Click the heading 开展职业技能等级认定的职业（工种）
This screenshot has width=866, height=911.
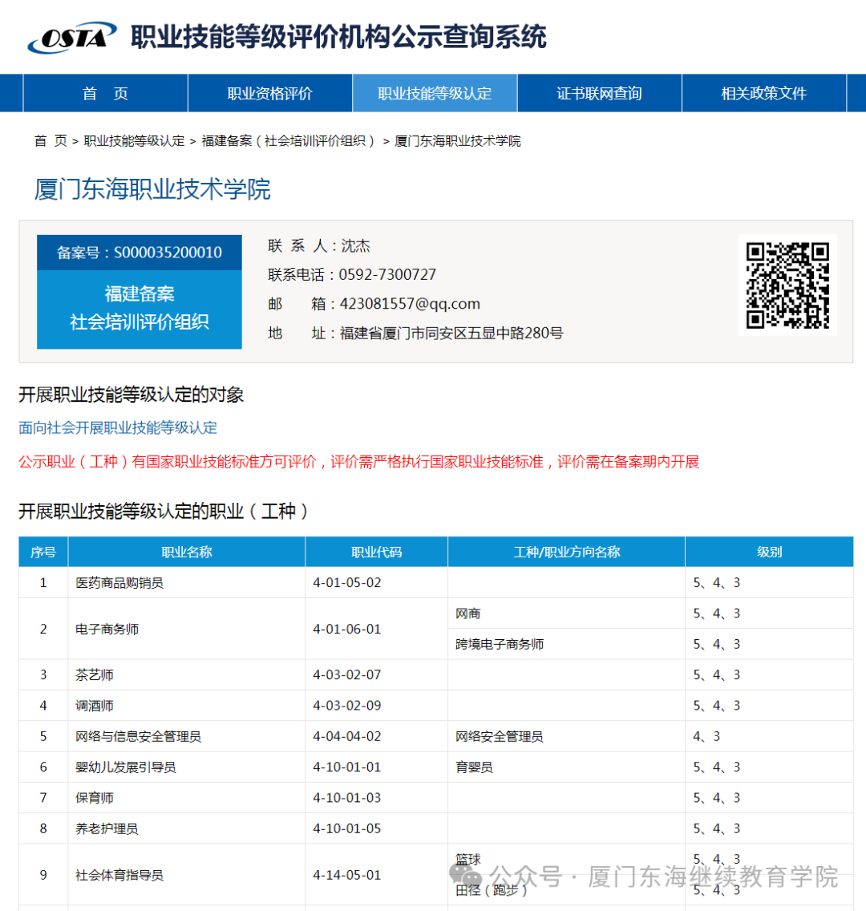tap(164, 512)
